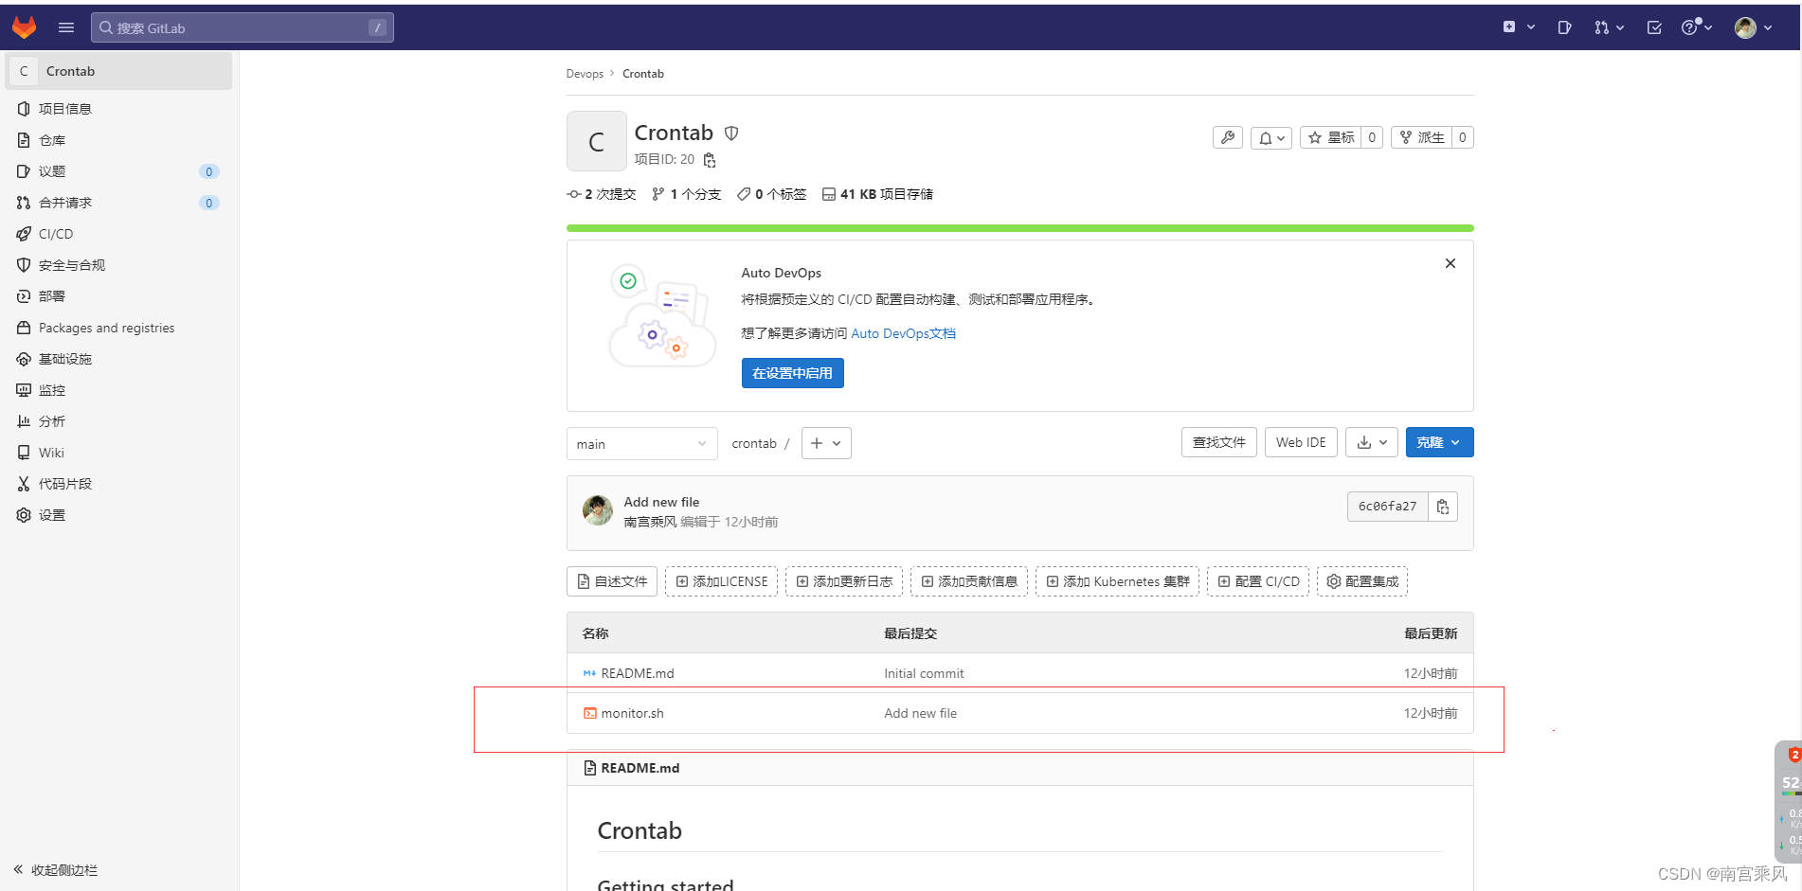
Task: Fork the project with 派生
Action: tap(1422, 137)
